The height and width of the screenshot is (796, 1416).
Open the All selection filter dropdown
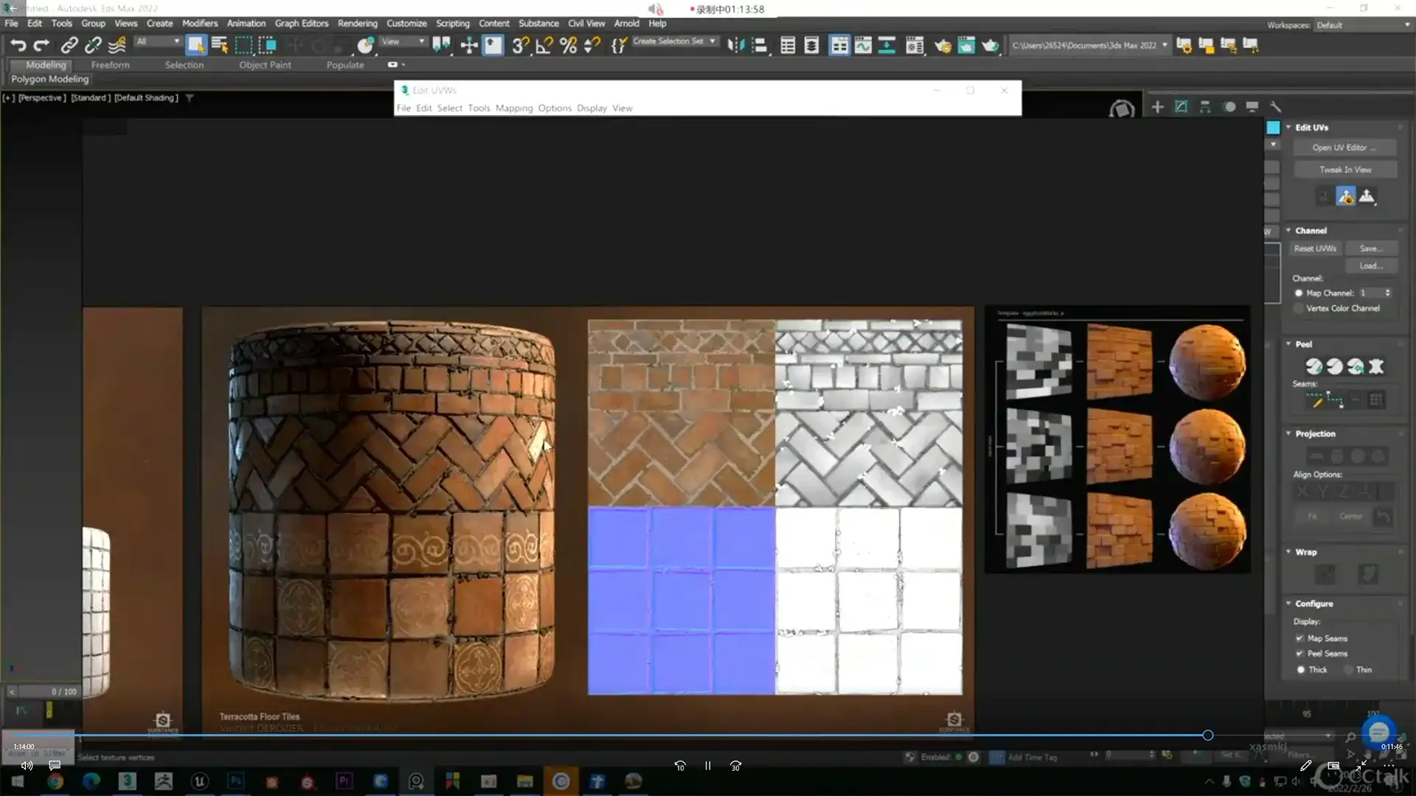click(158, 41)
